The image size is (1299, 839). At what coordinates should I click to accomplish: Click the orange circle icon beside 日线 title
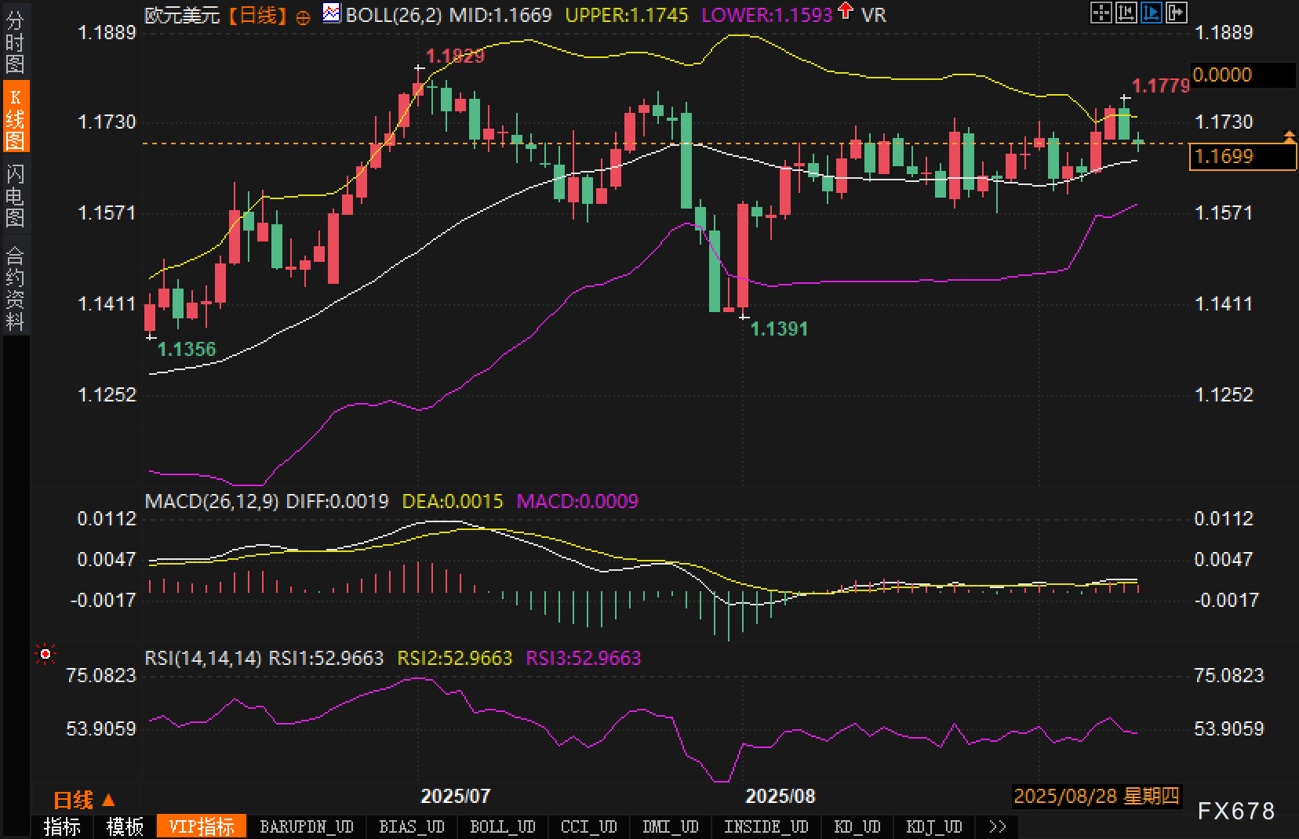point(304,17)
